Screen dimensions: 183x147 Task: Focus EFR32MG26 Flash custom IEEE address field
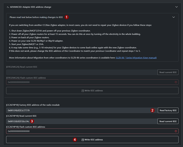point(92,82)
